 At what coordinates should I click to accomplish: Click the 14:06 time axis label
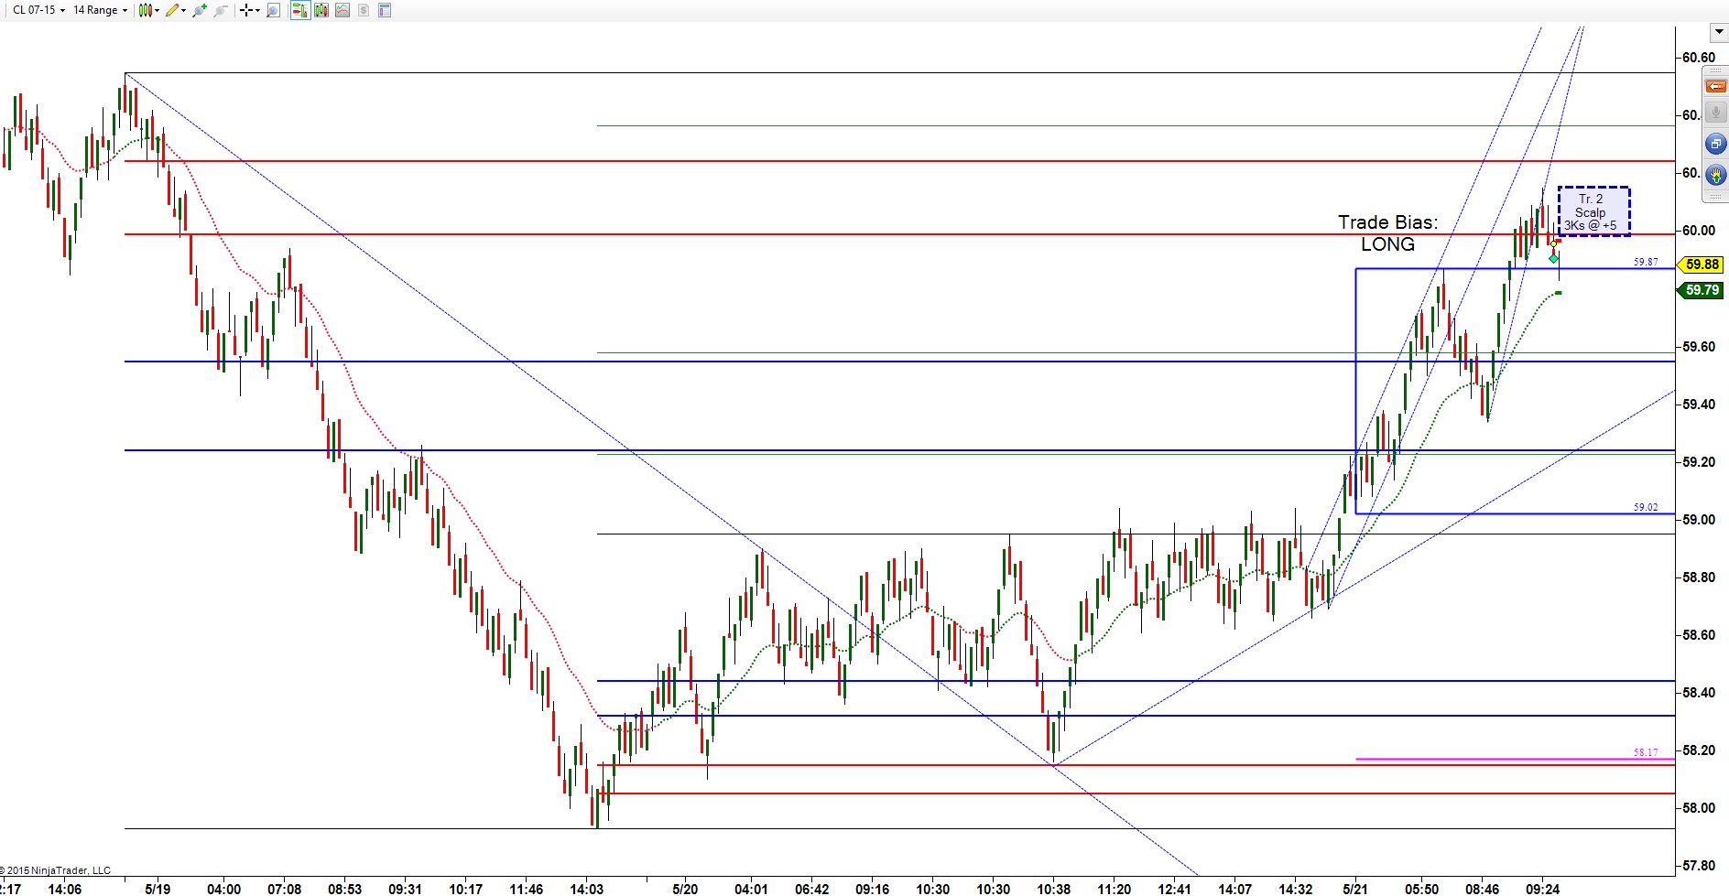click(64, 889)
